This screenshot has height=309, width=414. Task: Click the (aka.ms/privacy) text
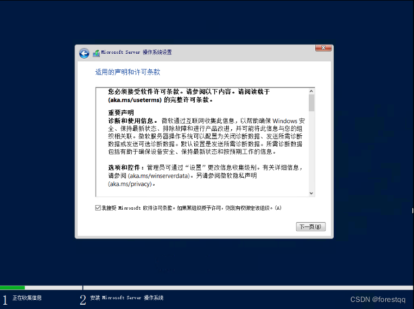point(130,184)
